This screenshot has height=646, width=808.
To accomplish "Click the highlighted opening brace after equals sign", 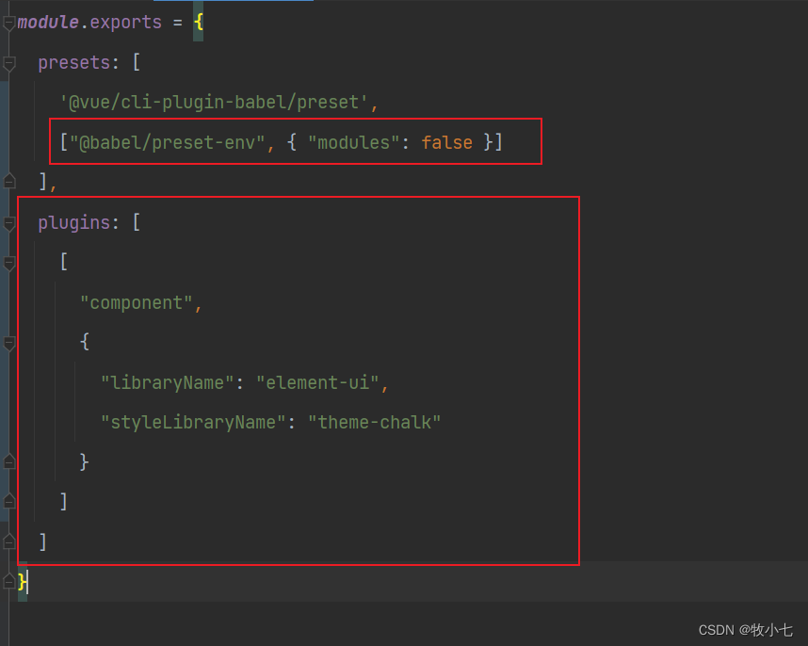I will pos(199,23).
